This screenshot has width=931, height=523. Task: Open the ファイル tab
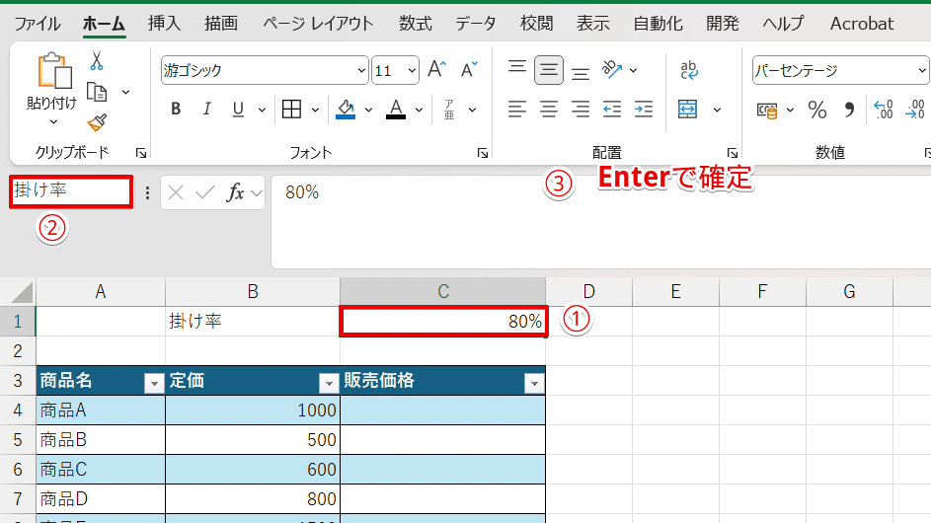tap(38, 24)
